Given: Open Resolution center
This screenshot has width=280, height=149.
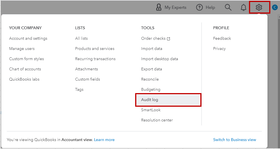Looking at the screenshot, I should (x=157, y=120).
